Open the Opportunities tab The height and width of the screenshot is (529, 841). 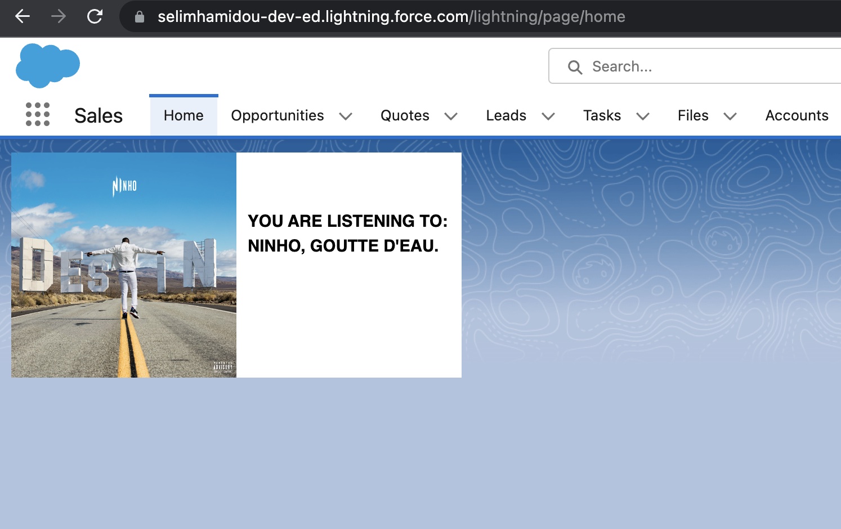pos(278,115)
